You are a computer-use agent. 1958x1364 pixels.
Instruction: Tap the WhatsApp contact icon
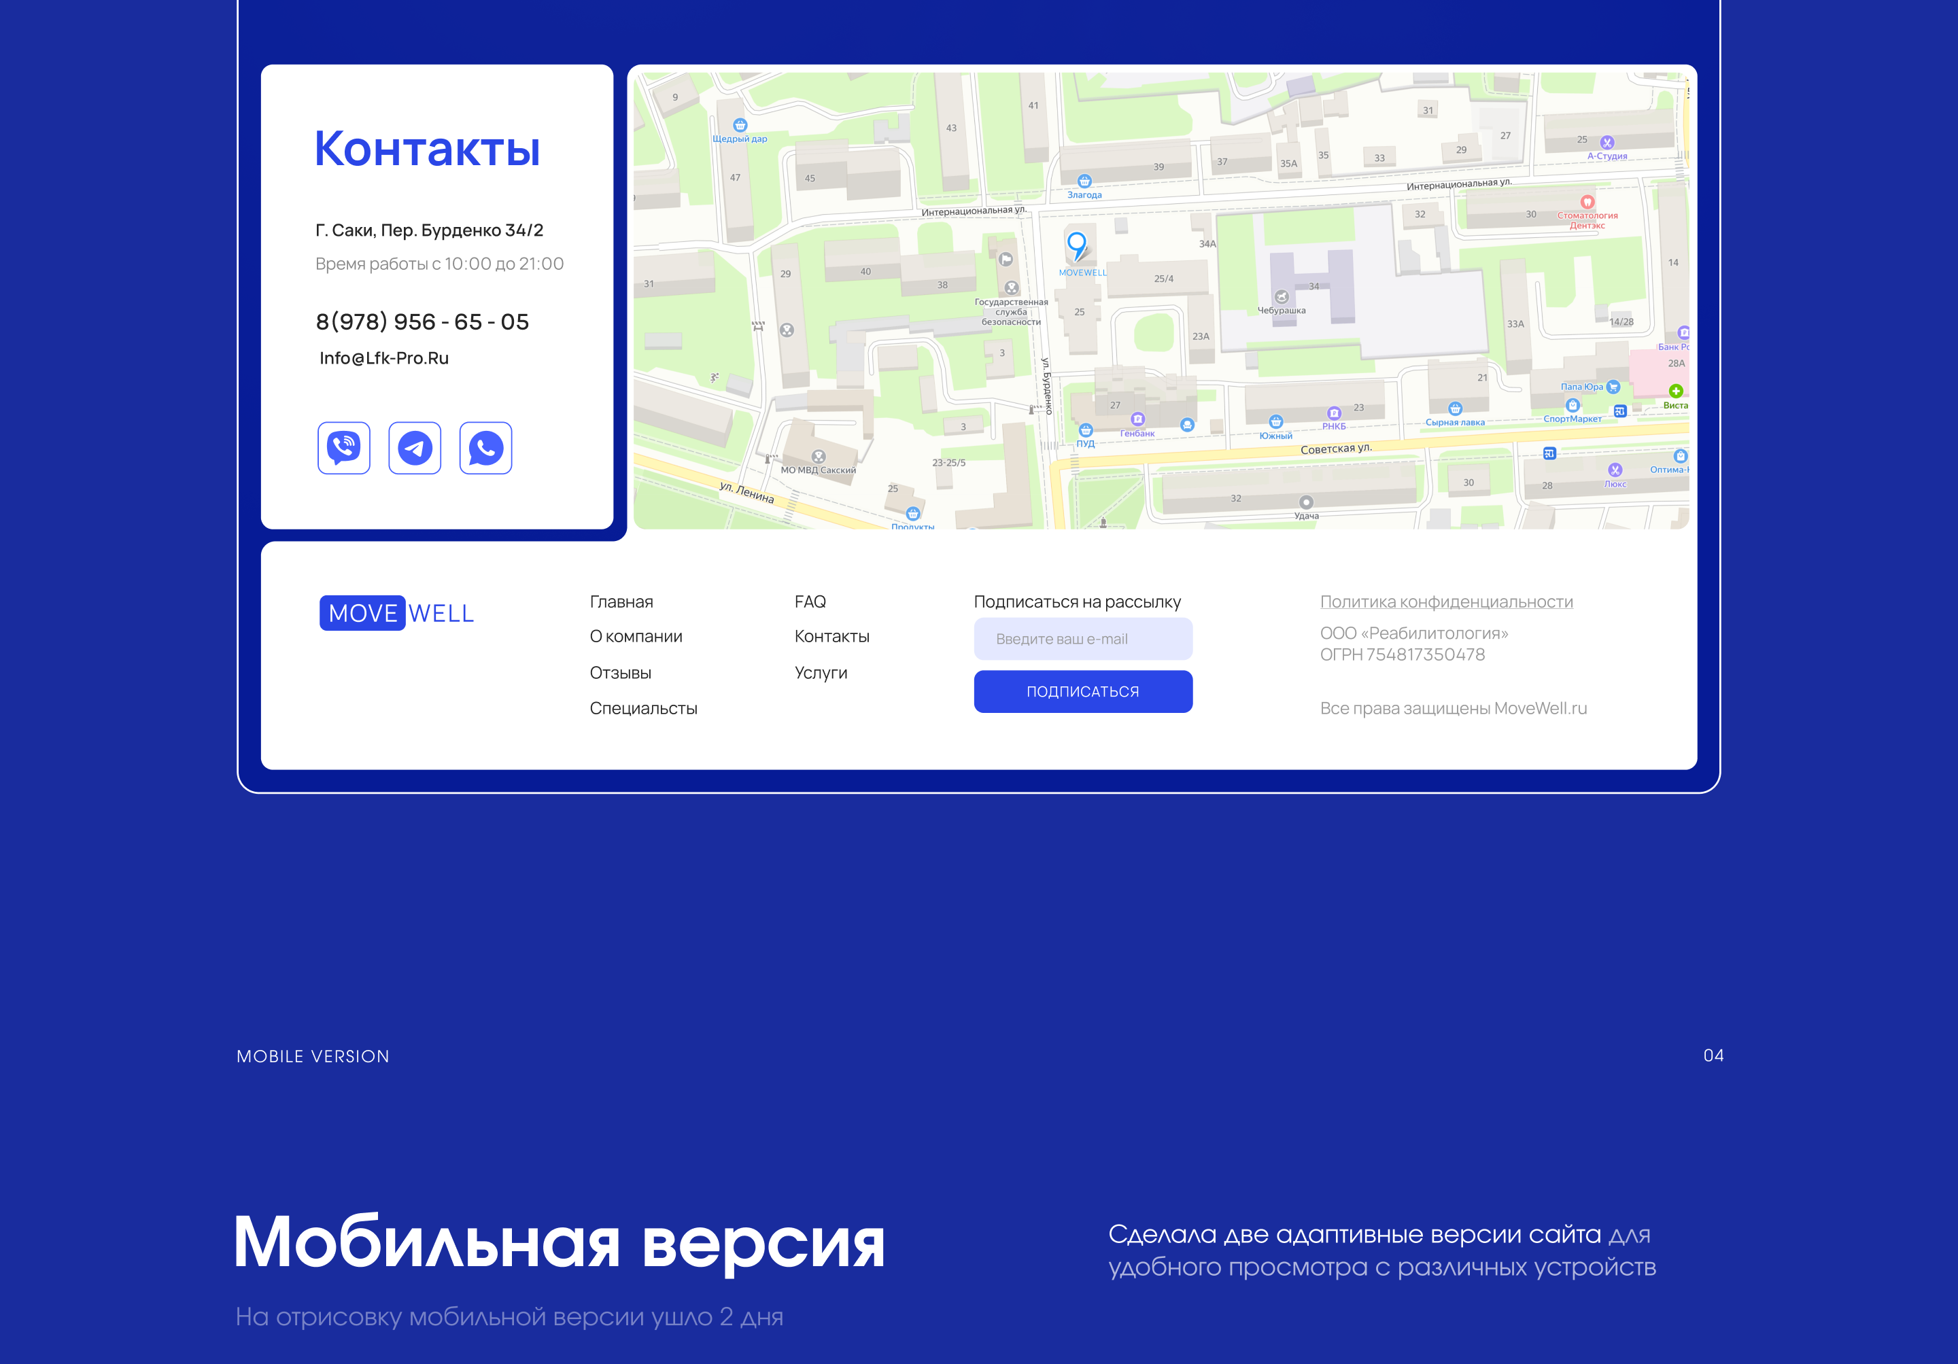pos(485,448)
